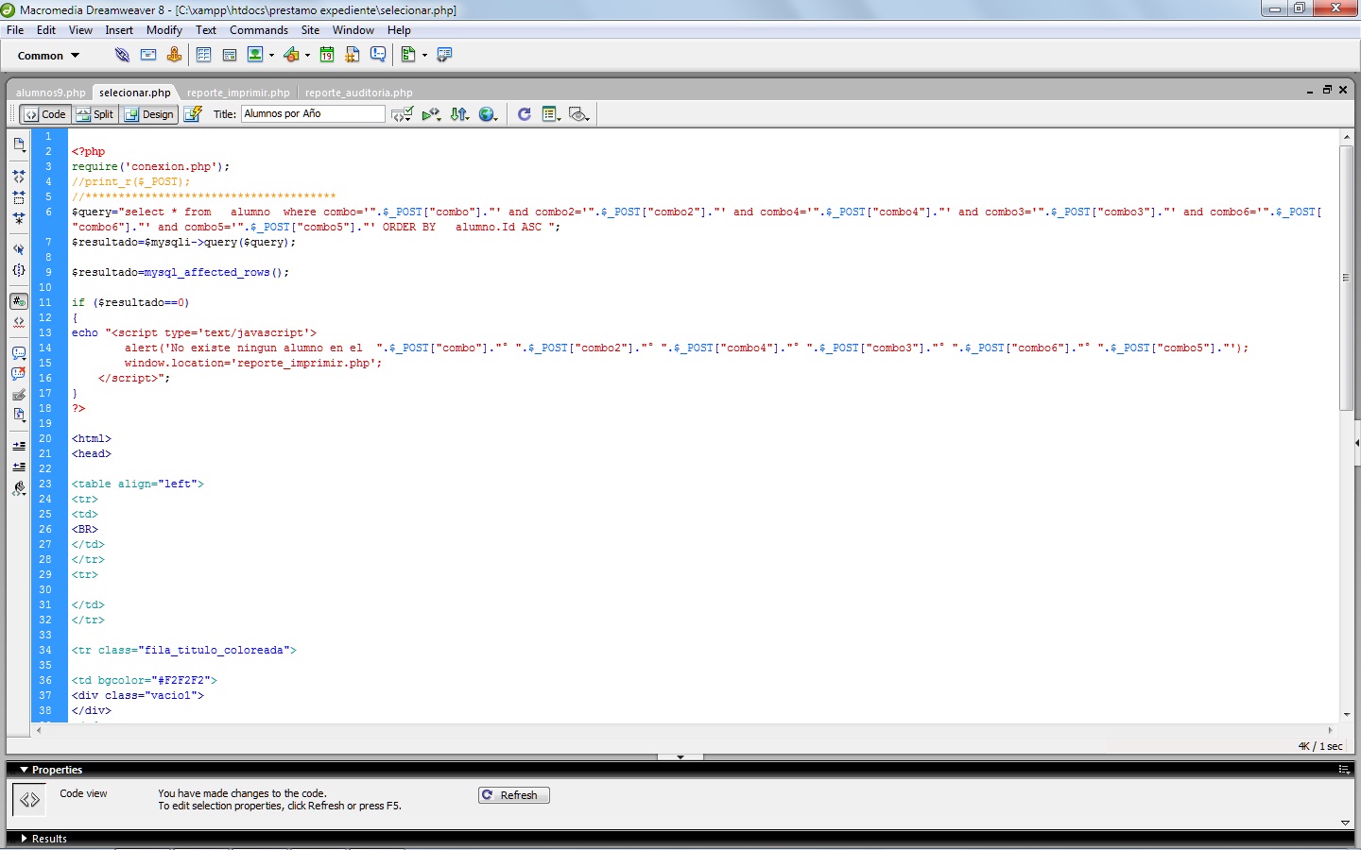Click the Title field containing Alumnos por Año
The height and width of the screenshot is (850, 1361).
[x=314, y=113]
